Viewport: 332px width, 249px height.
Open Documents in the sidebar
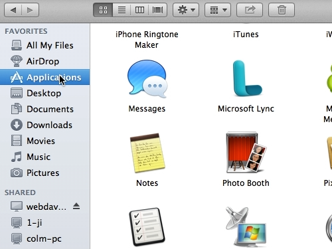pyautogui.click(x=45, y=109)
